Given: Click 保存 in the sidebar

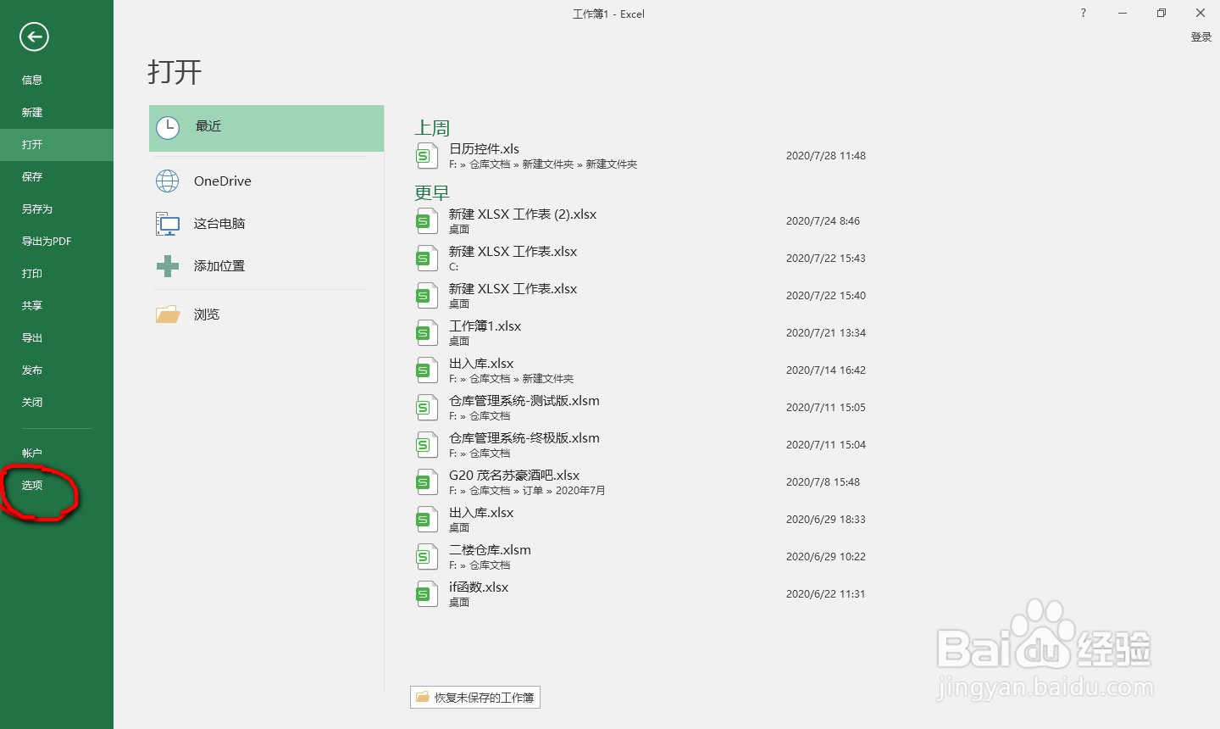Looking at the screenshot, I should click(x=57, y=176).
